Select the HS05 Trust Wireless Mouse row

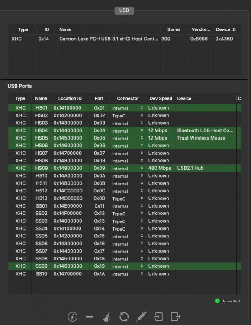click(124, 138)
